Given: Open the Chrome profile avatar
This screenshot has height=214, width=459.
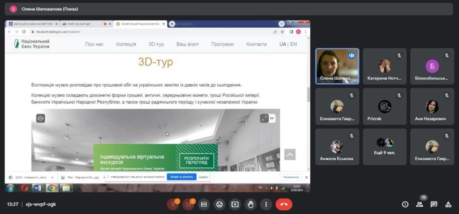Looking at the screenshot, I should click(298, 32).
